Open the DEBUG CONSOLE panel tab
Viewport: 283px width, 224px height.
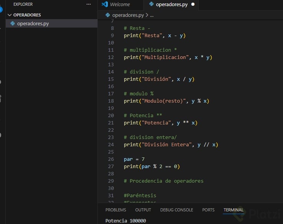[176, 210]
